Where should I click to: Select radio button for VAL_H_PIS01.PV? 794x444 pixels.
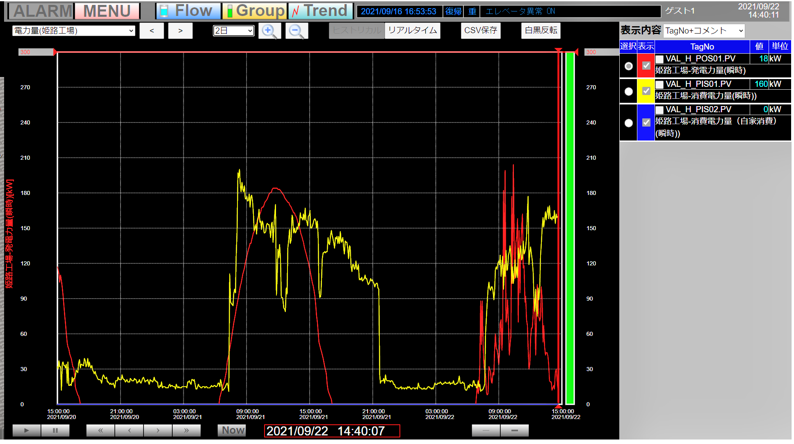tap(628, 91)
